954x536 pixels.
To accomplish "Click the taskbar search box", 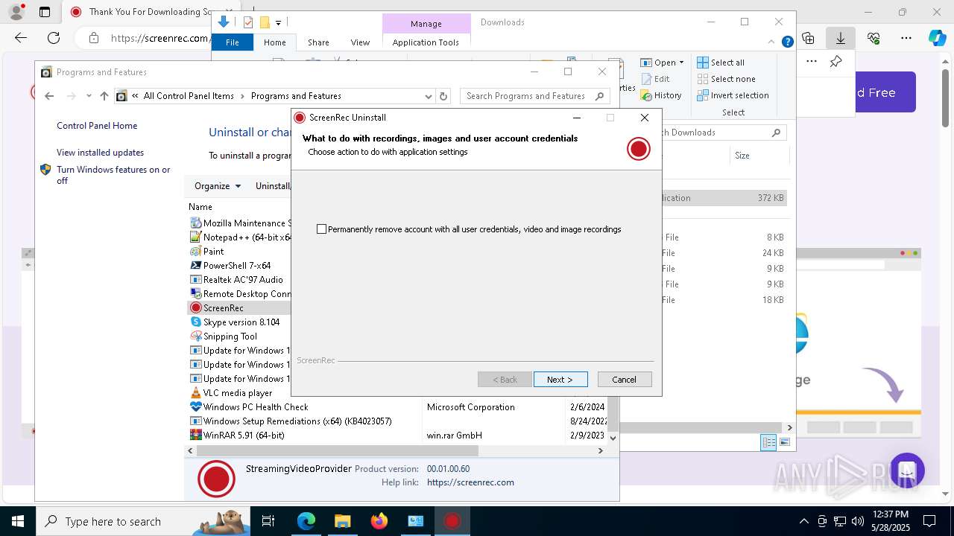I will 144,521.
